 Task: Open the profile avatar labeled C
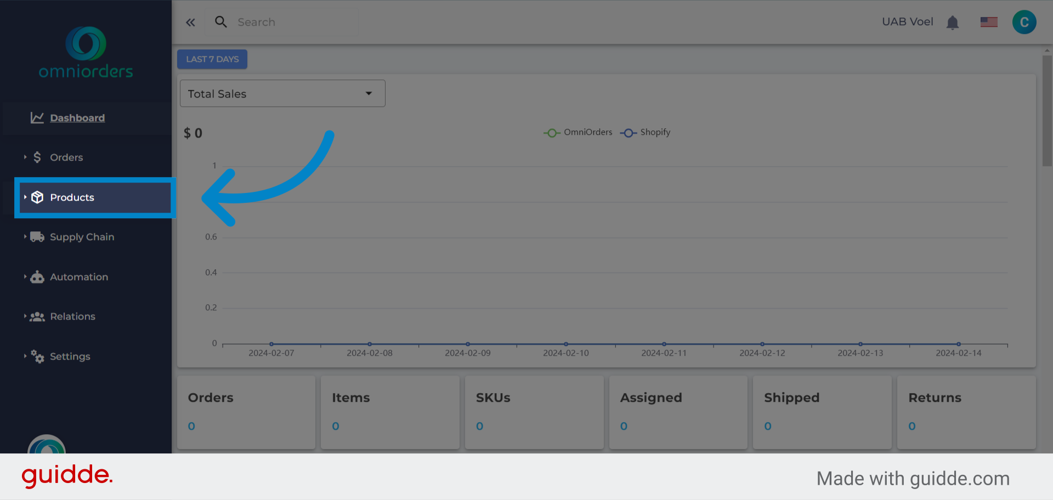click(1024, 22)
